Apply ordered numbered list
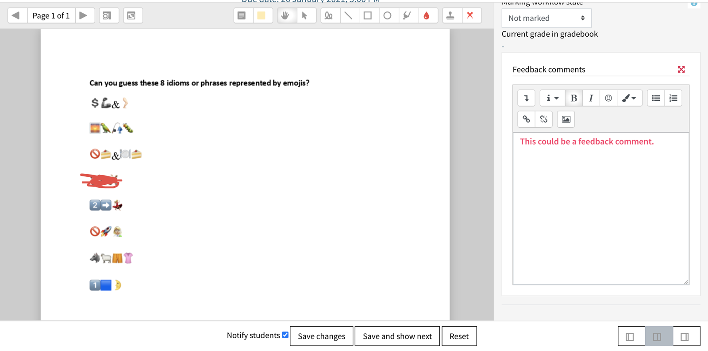This screenshot has width=708, height=351. [673, 98]
